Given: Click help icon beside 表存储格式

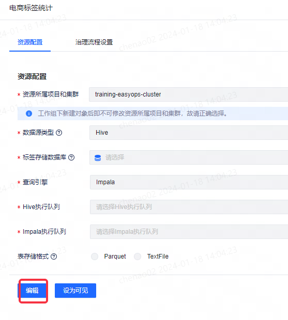Looking at the screenshot, I should 54,257.
